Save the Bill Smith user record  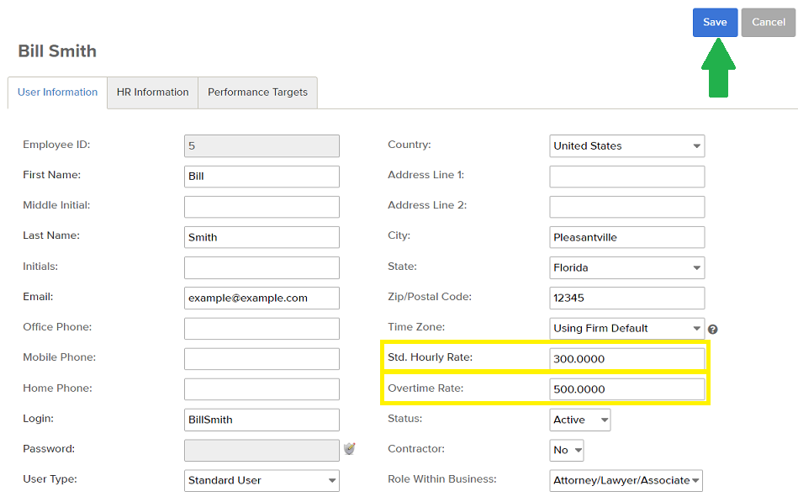point(715,23)
